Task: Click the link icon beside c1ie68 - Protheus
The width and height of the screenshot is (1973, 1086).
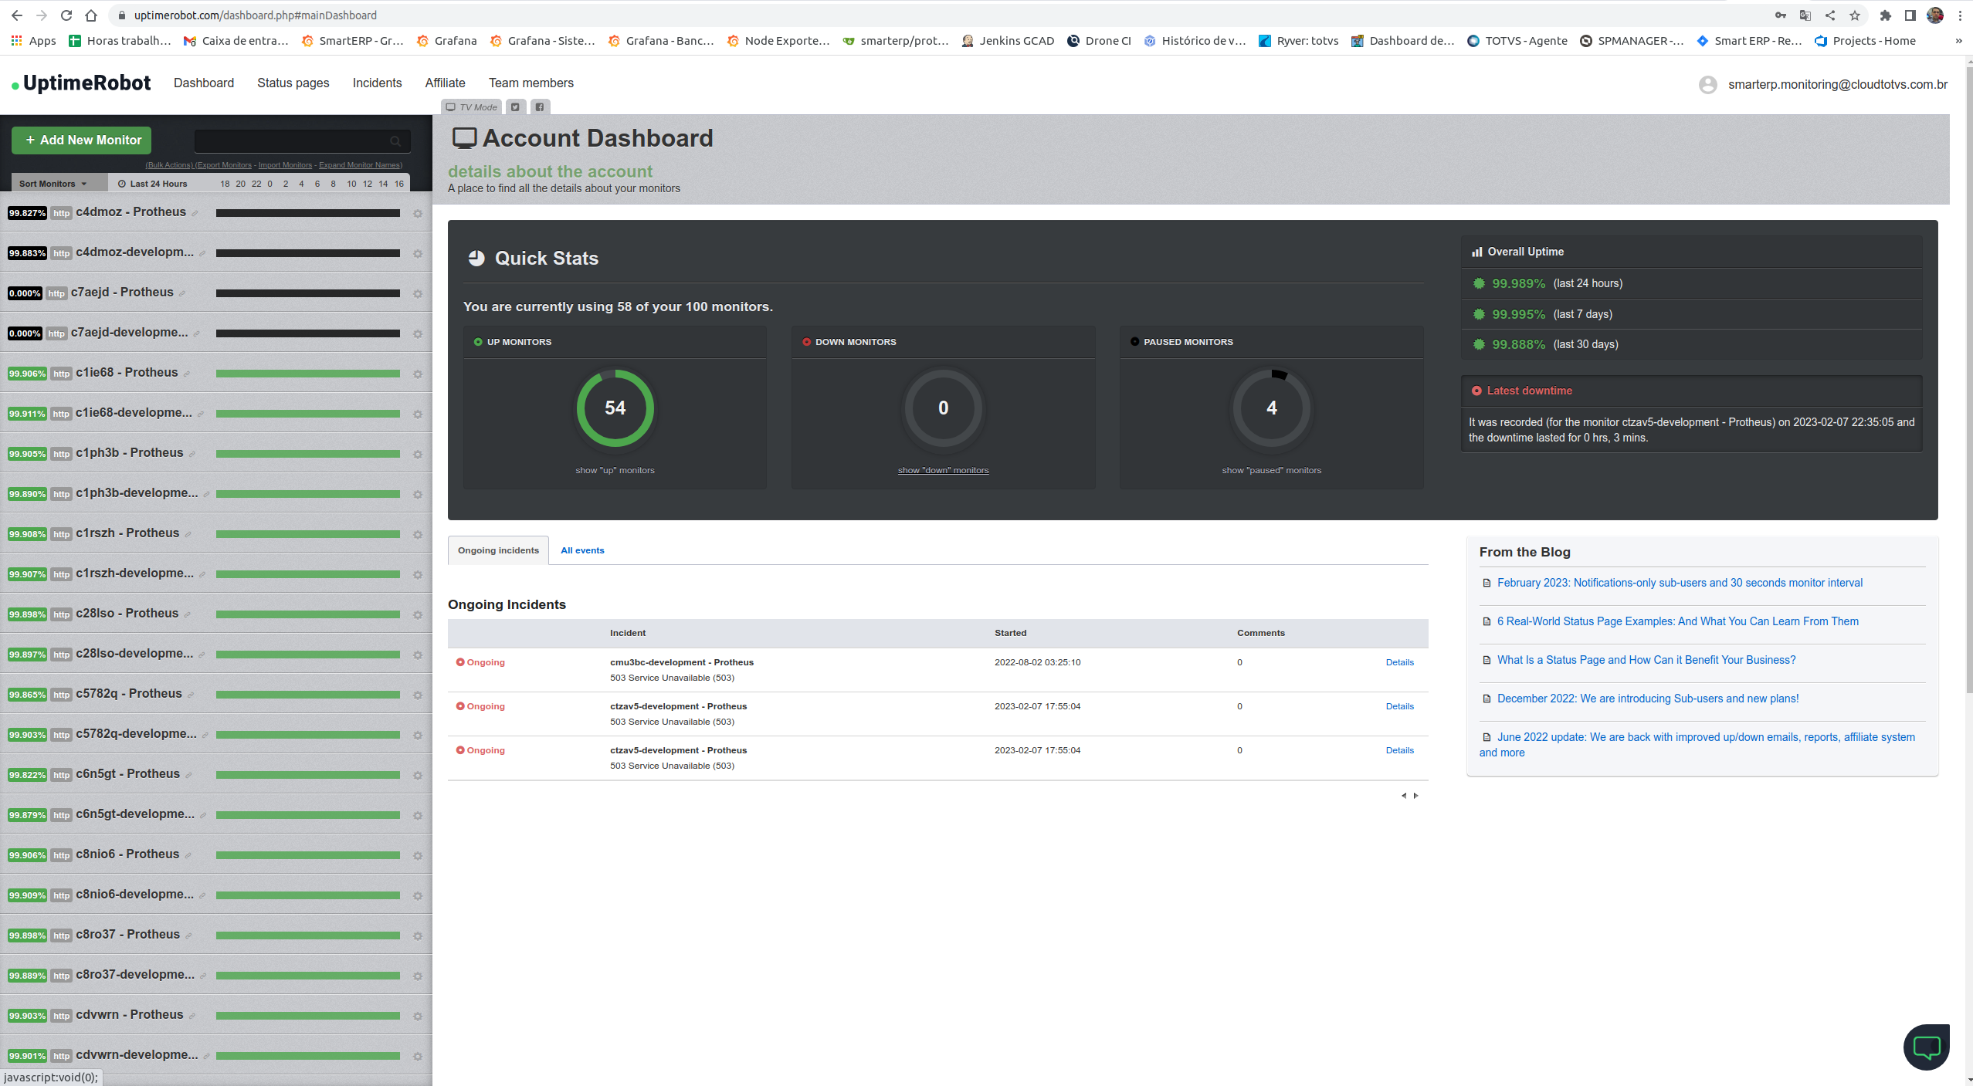Action: point(187,374)
